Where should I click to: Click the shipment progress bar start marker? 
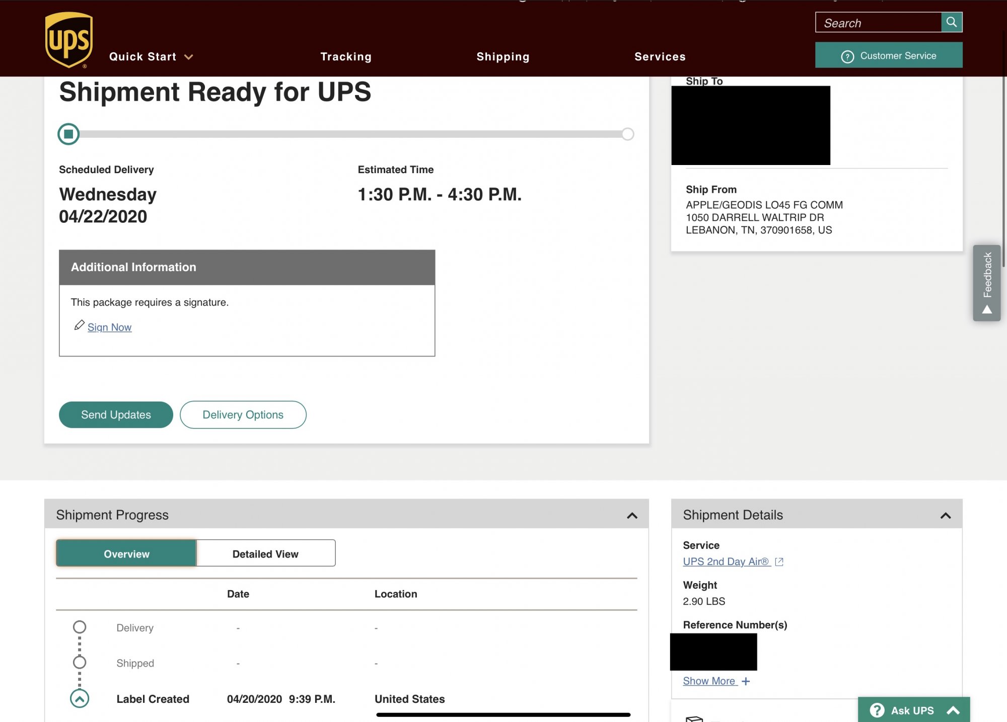click(68, 134)
